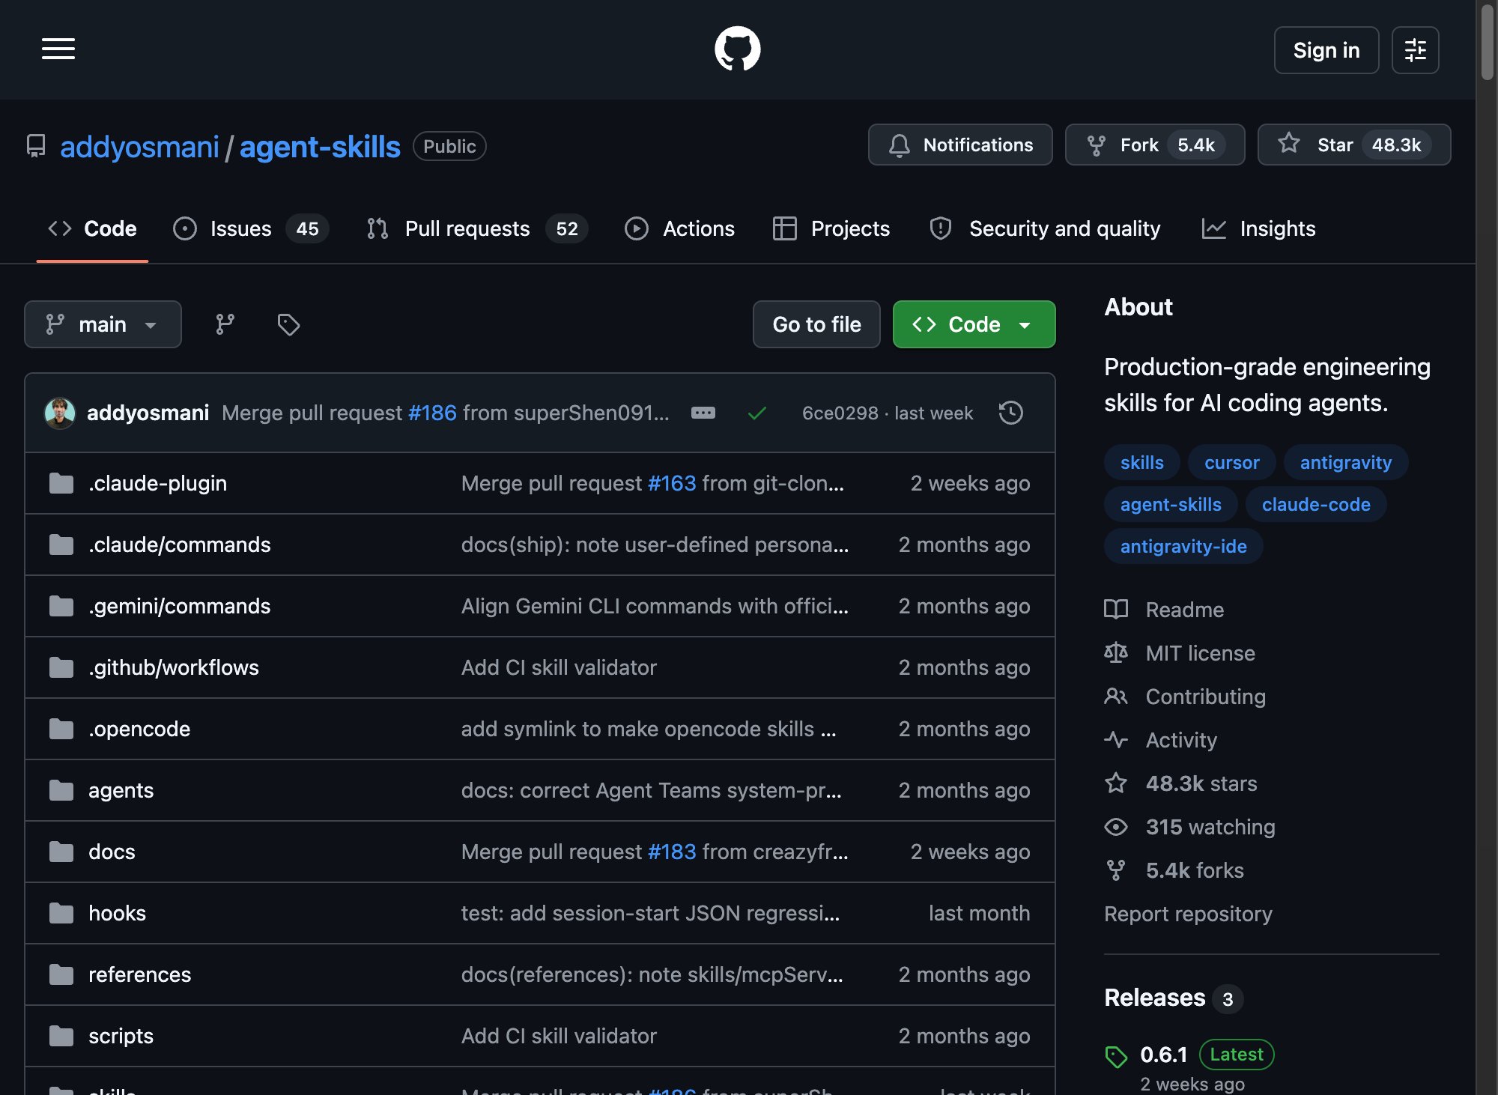Expand the green Code dropdown
Image resolution: width=1498 pixels, height=1095 pixels.
974,324
